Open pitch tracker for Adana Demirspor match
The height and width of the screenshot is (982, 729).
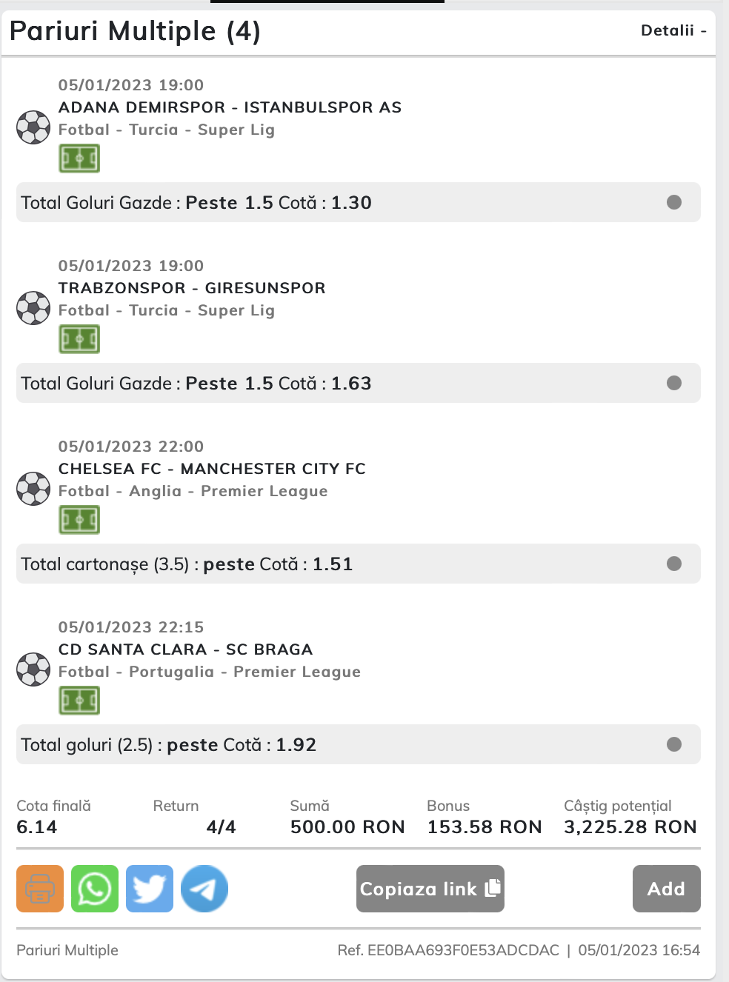click(79, 158)
